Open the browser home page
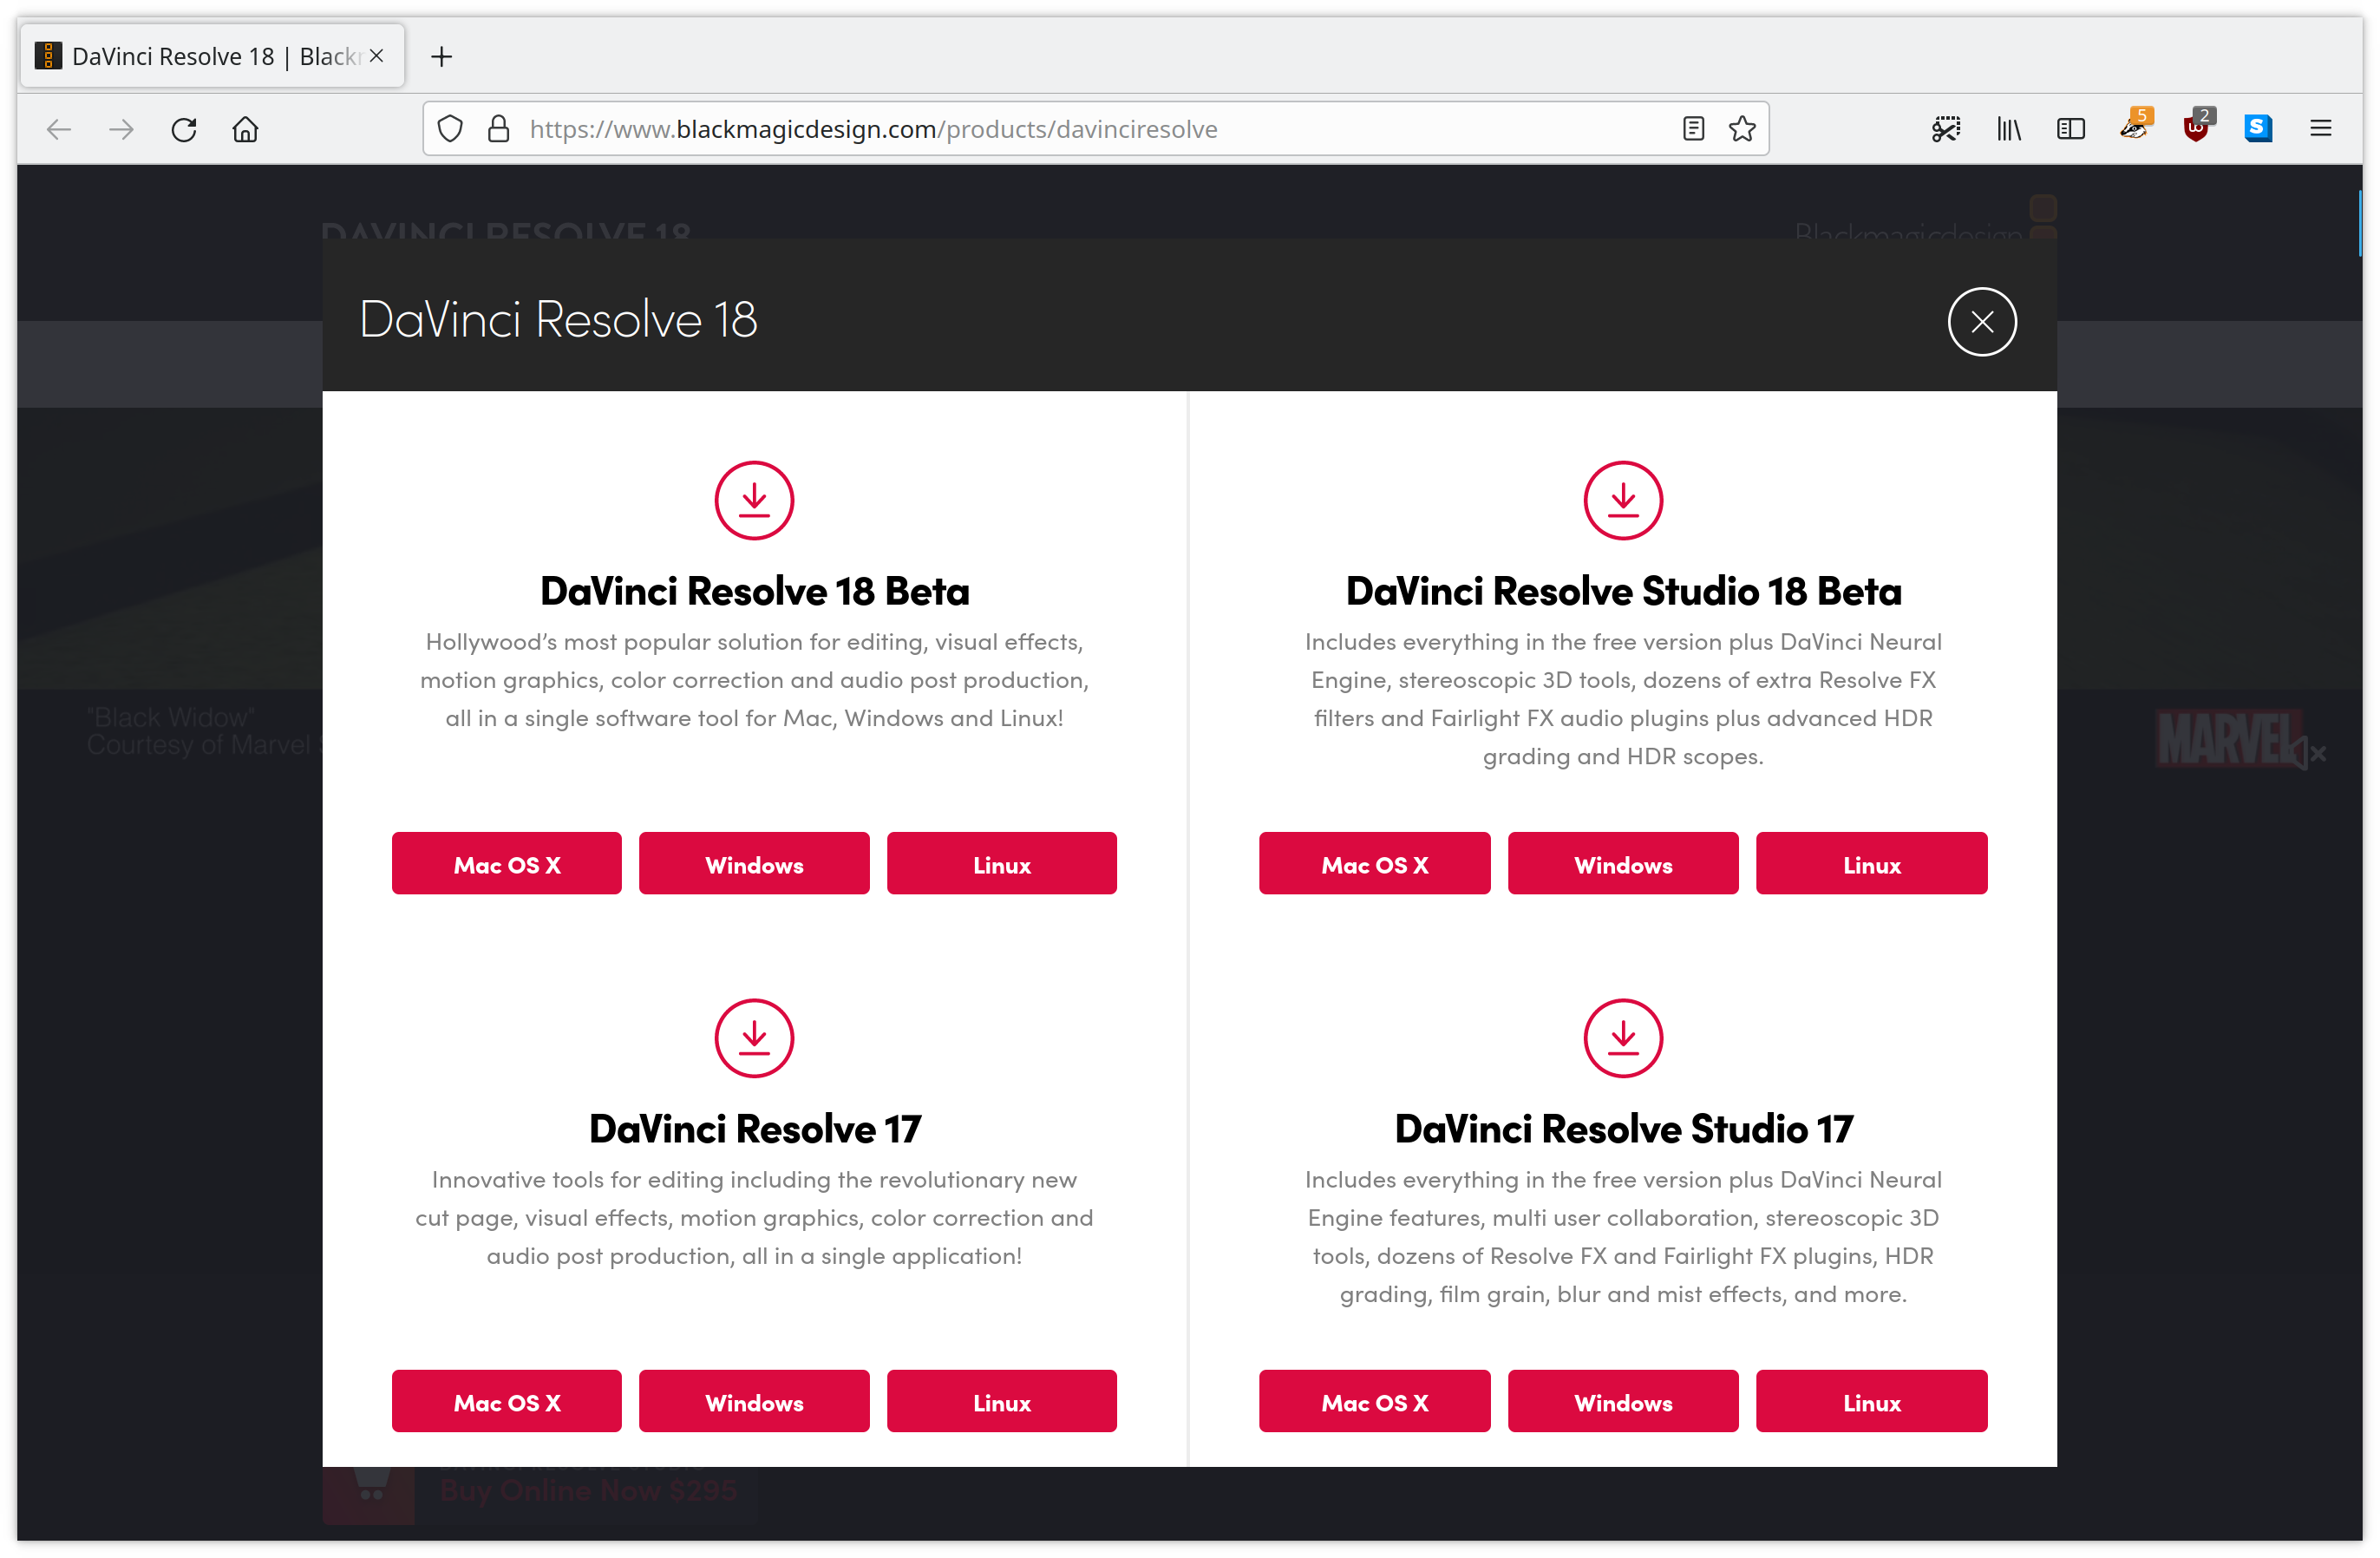This screenshot has height=1558, width=2380. pos(246,129)
